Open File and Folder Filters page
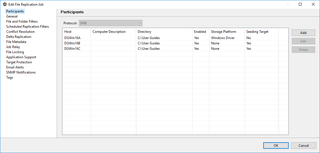320x153 pixels. [x=22, y=21]
